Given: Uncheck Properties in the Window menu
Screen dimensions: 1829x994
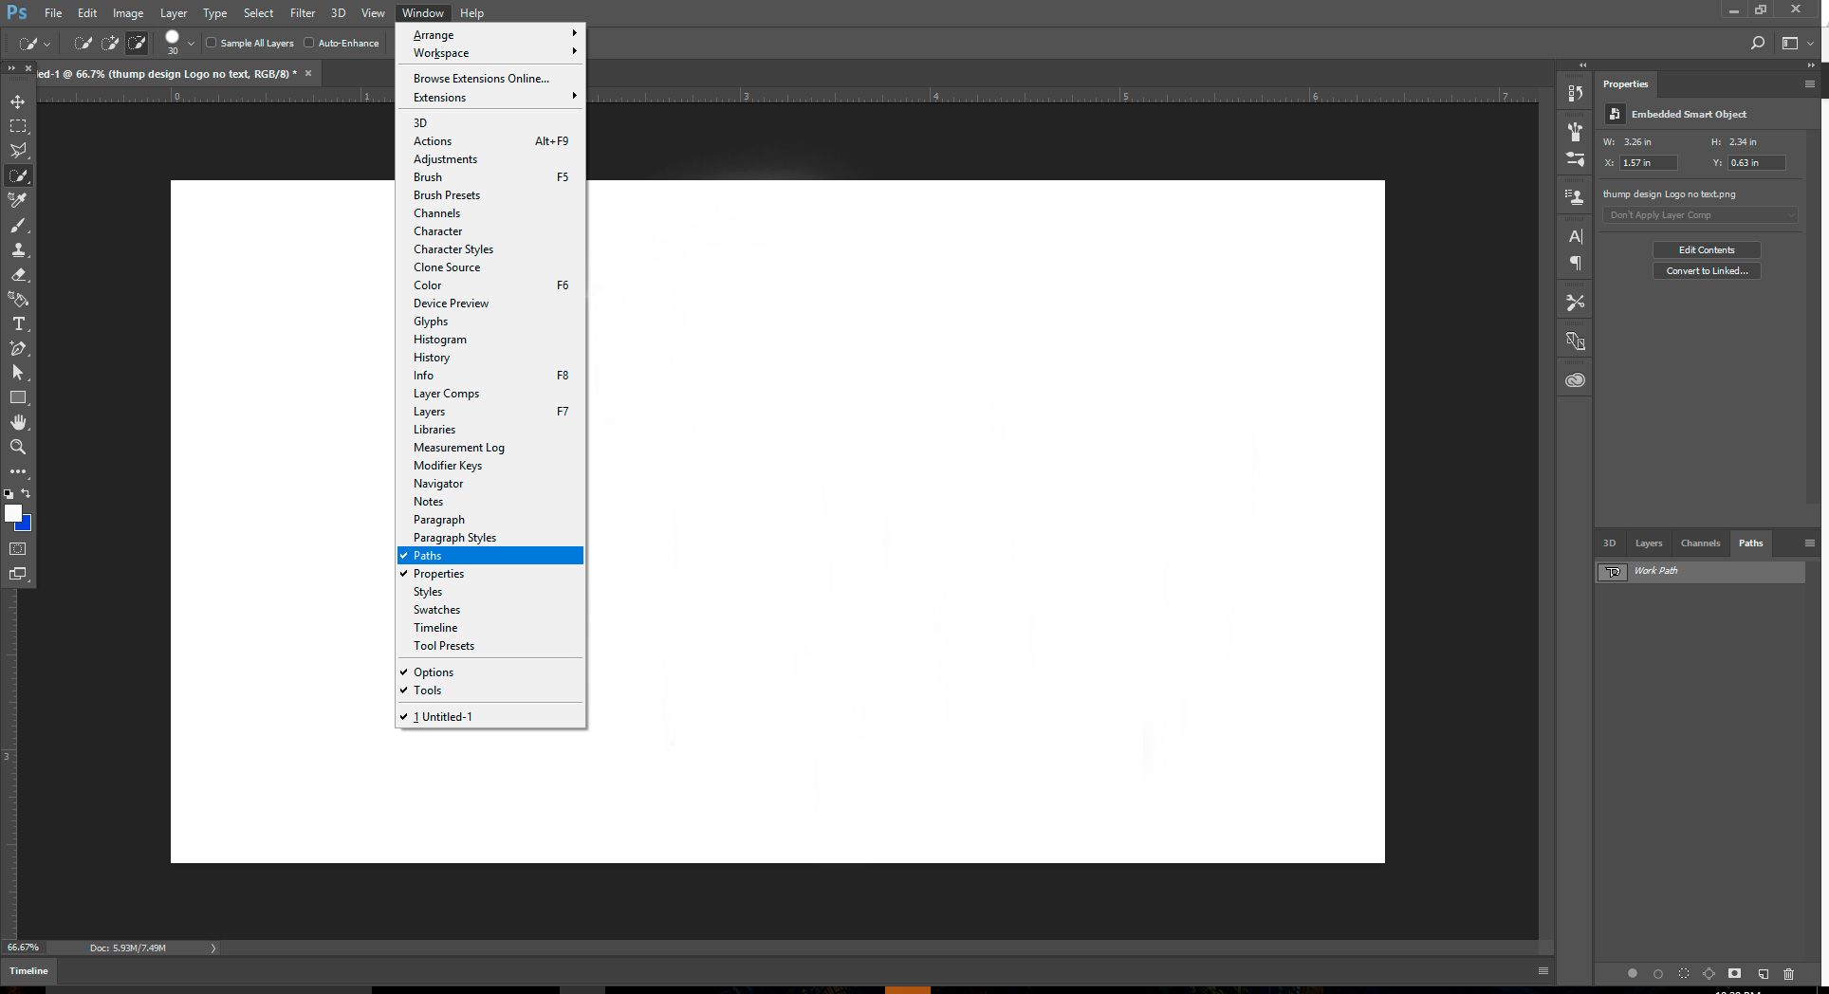Looking at the screenshot, I should point(438,573).
